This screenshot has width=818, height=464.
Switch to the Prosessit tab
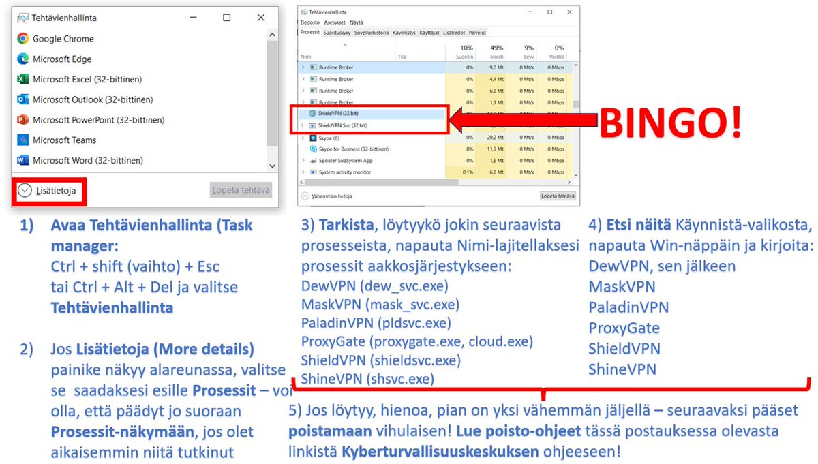(310, 32)
